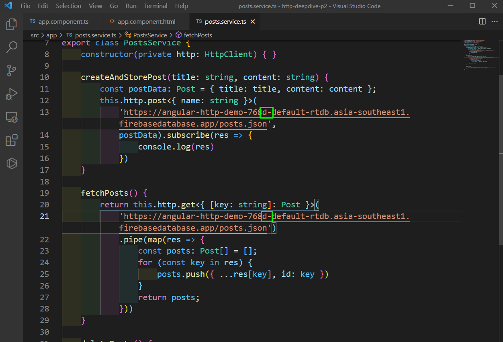Open the Firebase URL link on line 21
The height and width of the screenshot is (342, 503).
point(264,222)
